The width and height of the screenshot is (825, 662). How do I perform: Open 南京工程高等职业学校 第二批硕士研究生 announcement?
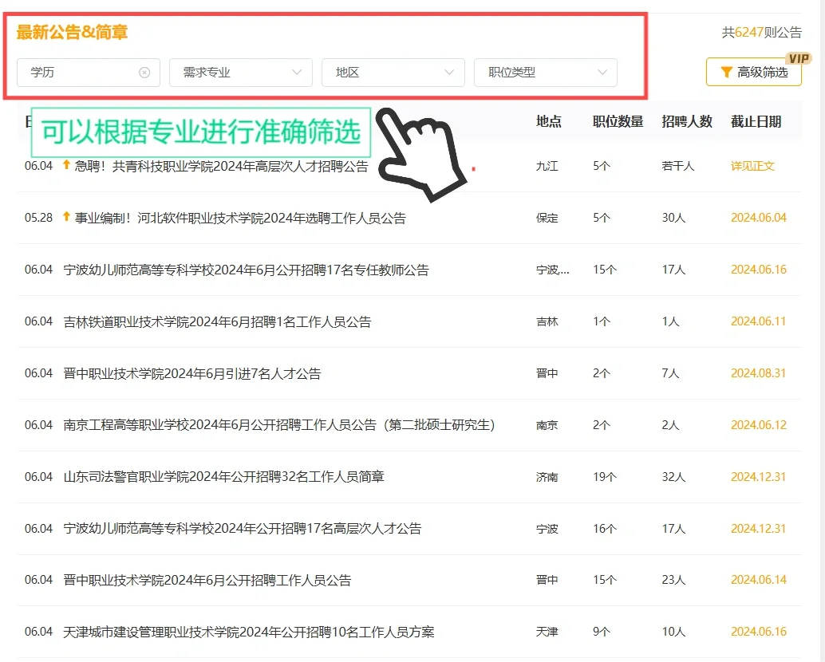[x=279, y=425]
